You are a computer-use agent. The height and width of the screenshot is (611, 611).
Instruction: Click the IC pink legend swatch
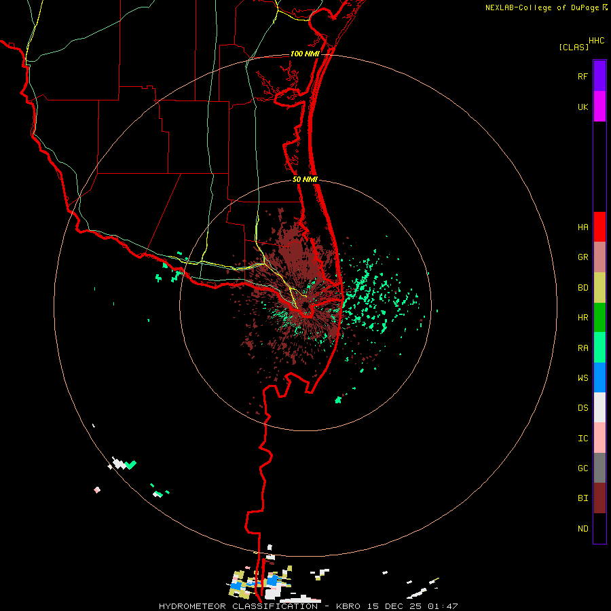point(599,438)
